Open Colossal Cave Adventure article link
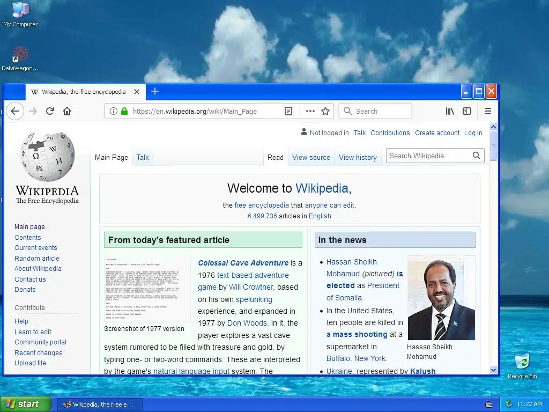The height and width of the screenshot is (412, 549). (243, 263)
